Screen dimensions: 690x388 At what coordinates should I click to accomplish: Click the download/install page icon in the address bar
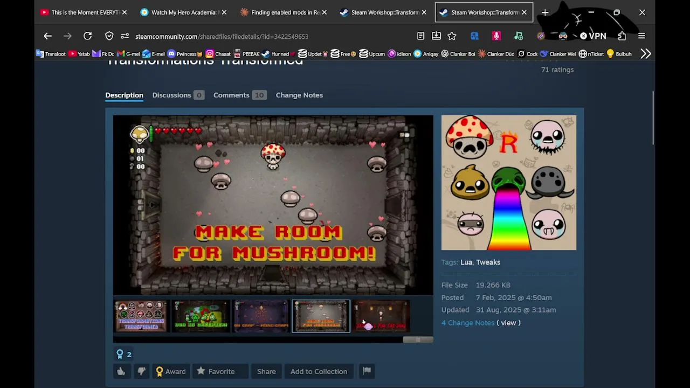436,36
